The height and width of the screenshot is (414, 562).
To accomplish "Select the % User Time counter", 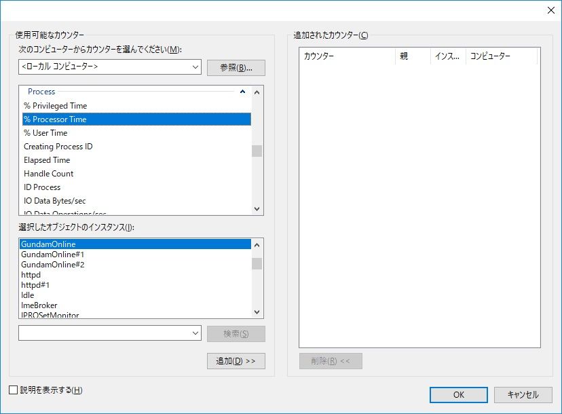I will 45,133.
